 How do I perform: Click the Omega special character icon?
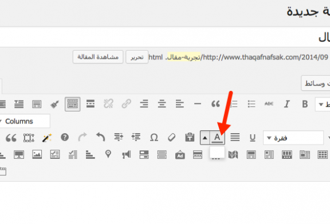click(154, 138)
